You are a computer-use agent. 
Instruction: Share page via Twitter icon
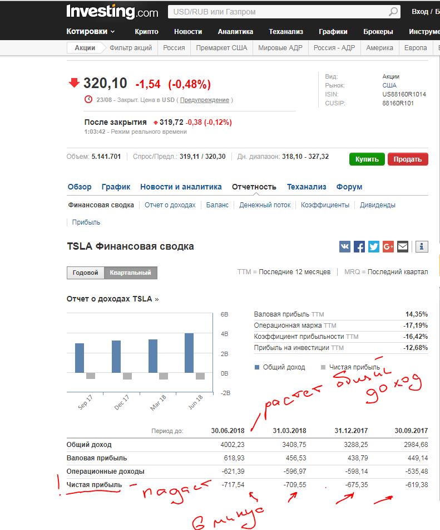coord(374,246)
